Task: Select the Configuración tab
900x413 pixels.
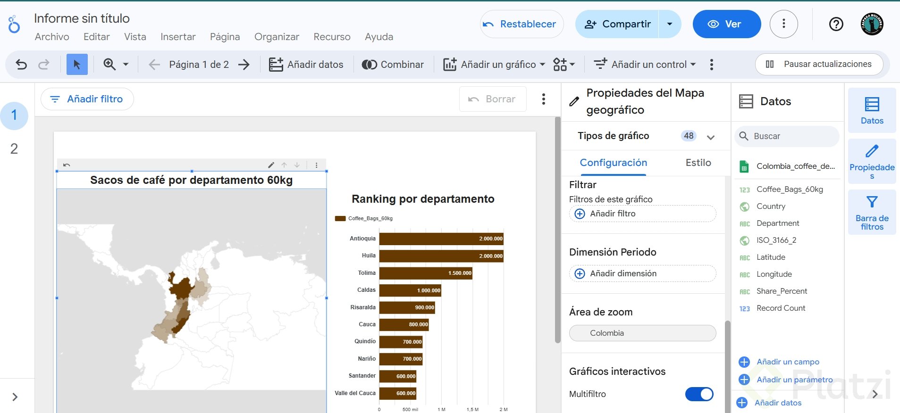Action: [613, 163]
